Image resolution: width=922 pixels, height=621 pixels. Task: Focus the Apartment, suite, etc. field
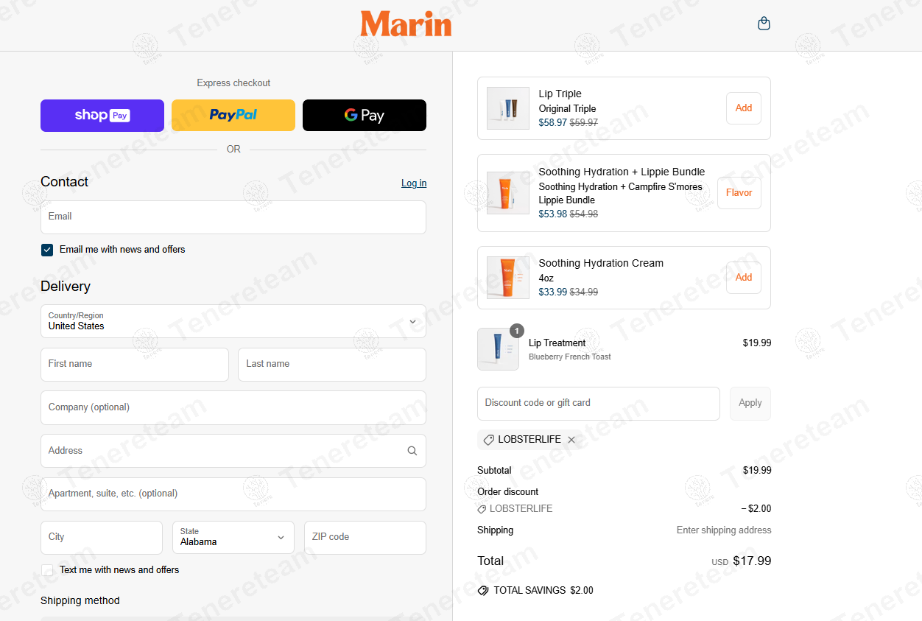(233, 494)
